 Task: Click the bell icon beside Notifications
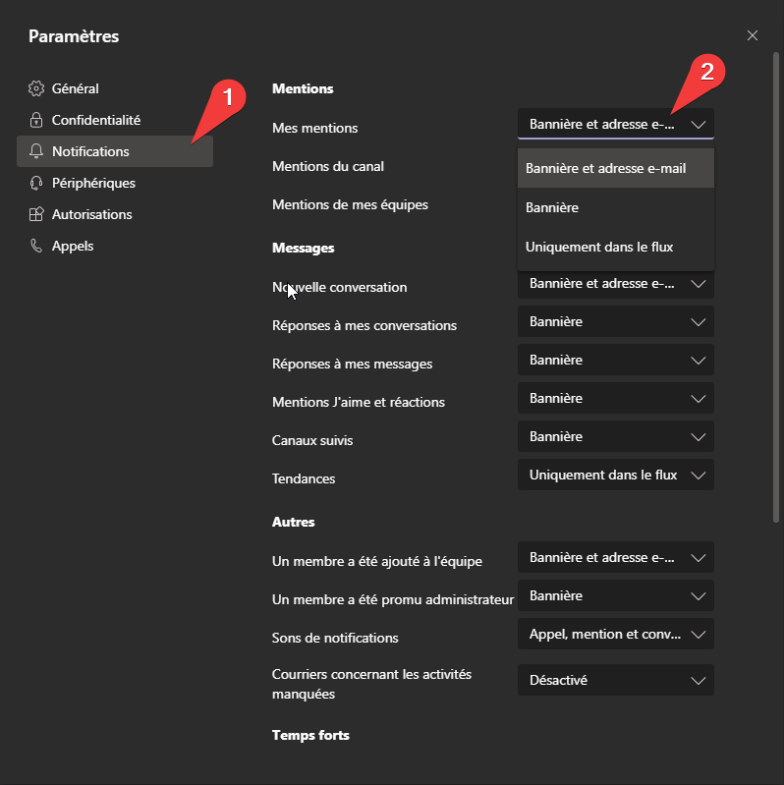click(36, 151)
